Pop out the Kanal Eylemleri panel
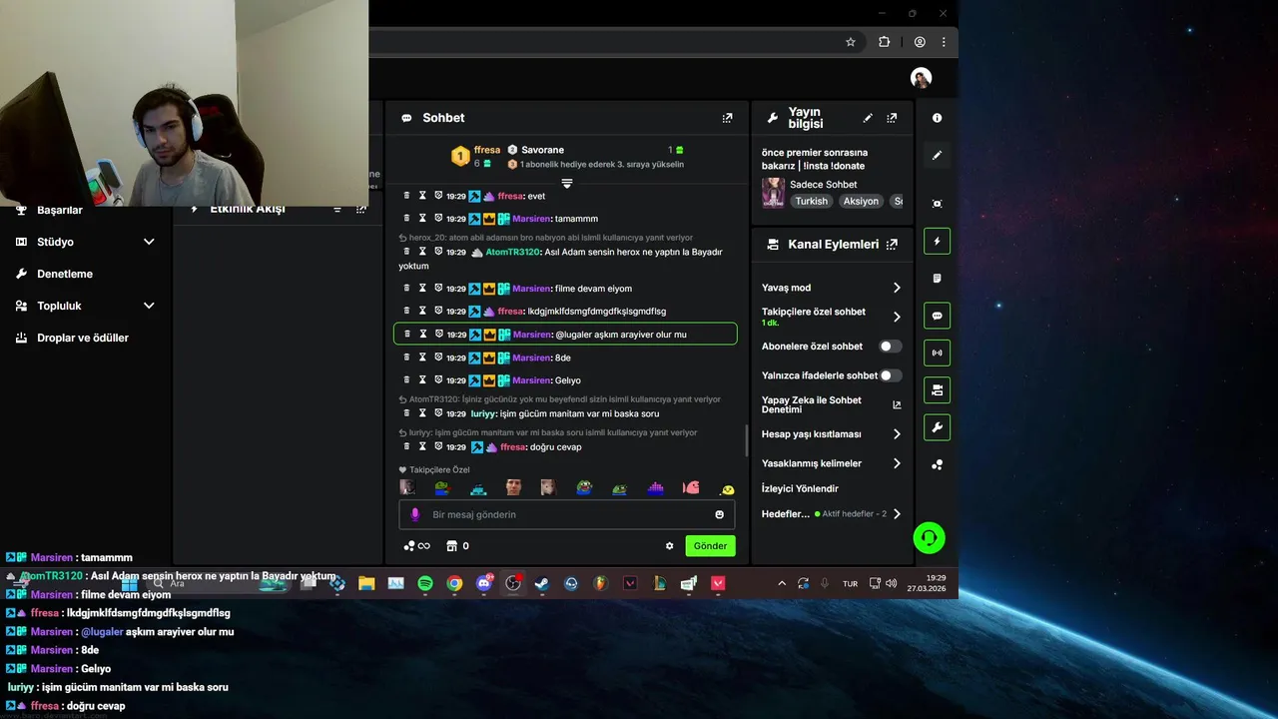Viewport: 1278px width, 719px height. pyautogui.click(x=892, y=244)
